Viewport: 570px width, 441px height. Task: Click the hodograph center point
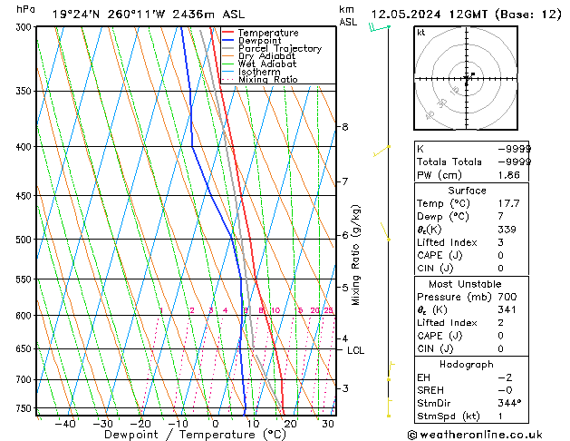(467, 78)
